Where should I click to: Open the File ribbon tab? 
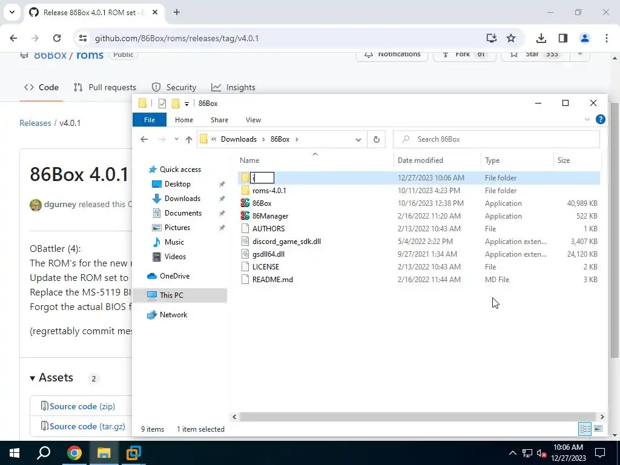tap(150, 120)
